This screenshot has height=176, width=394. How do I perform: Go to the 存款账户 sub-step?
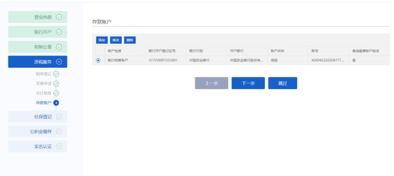pos(44,103)
